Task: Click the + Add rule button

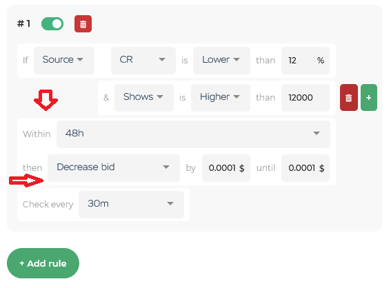Action: (43, 263)
